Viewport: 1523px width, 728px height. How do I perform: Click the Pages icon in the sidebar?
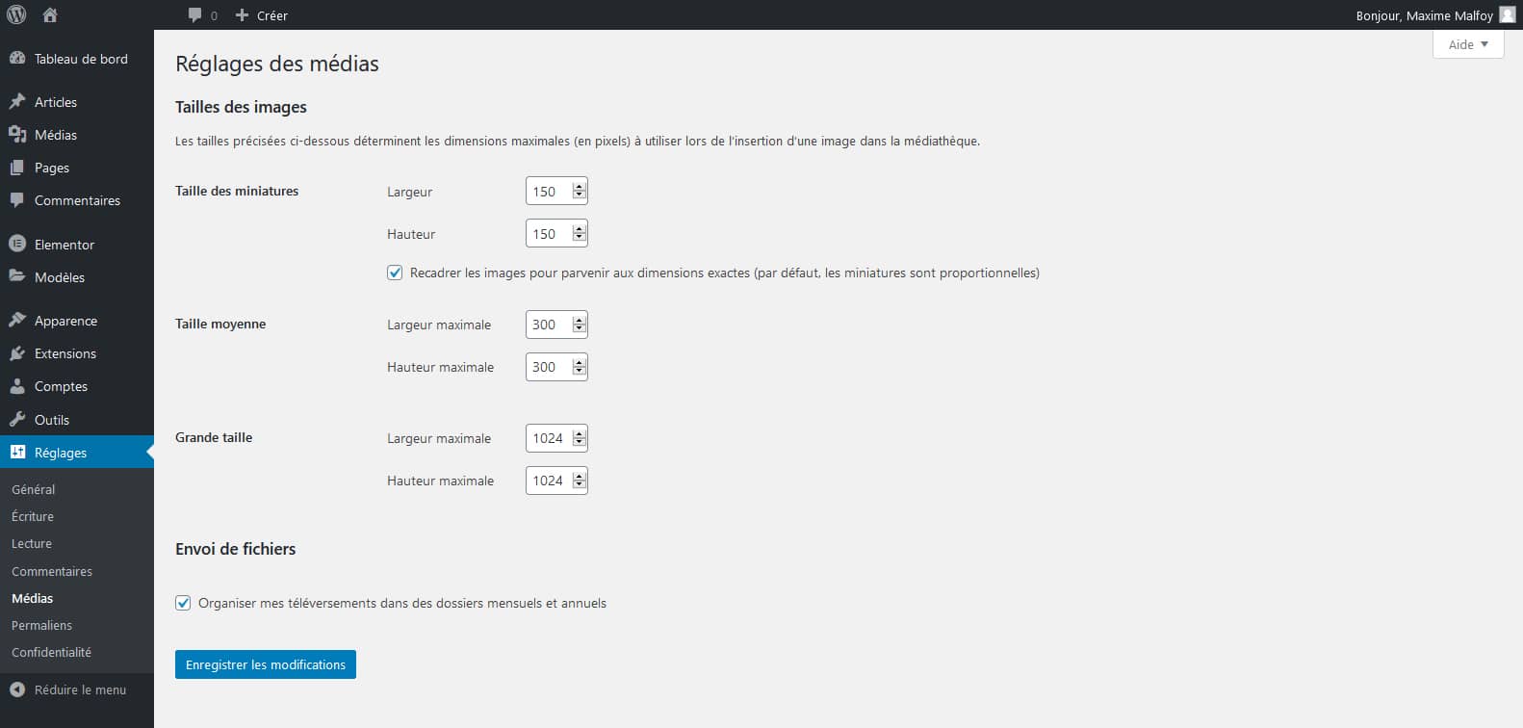pos(17,167)
